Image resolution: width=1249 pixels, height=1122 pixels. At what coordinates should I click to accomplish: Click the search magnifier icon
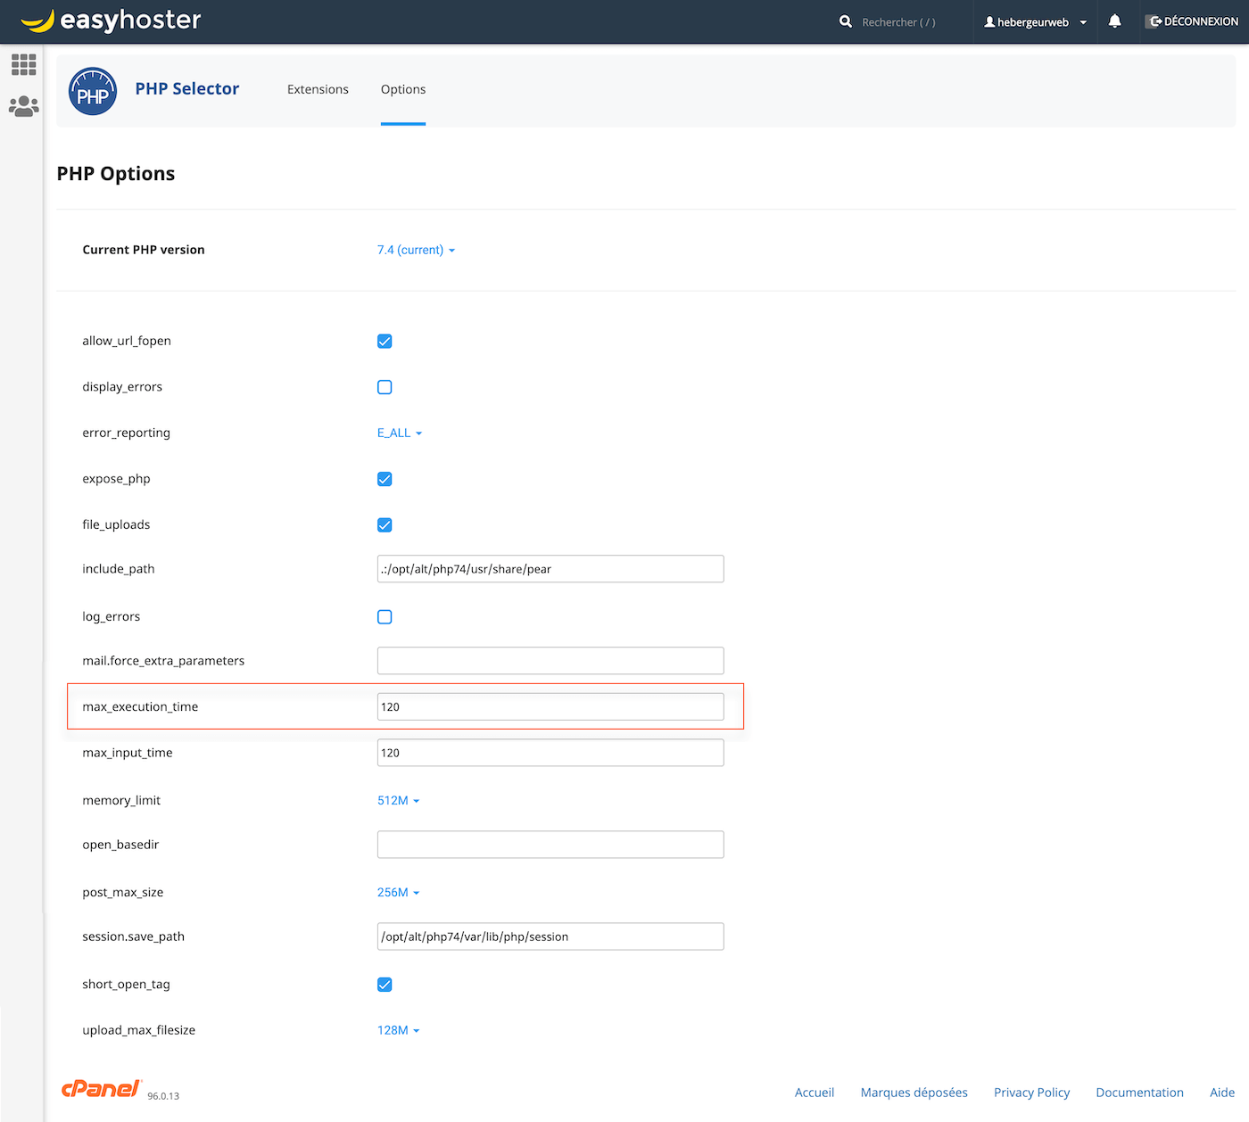845,21
